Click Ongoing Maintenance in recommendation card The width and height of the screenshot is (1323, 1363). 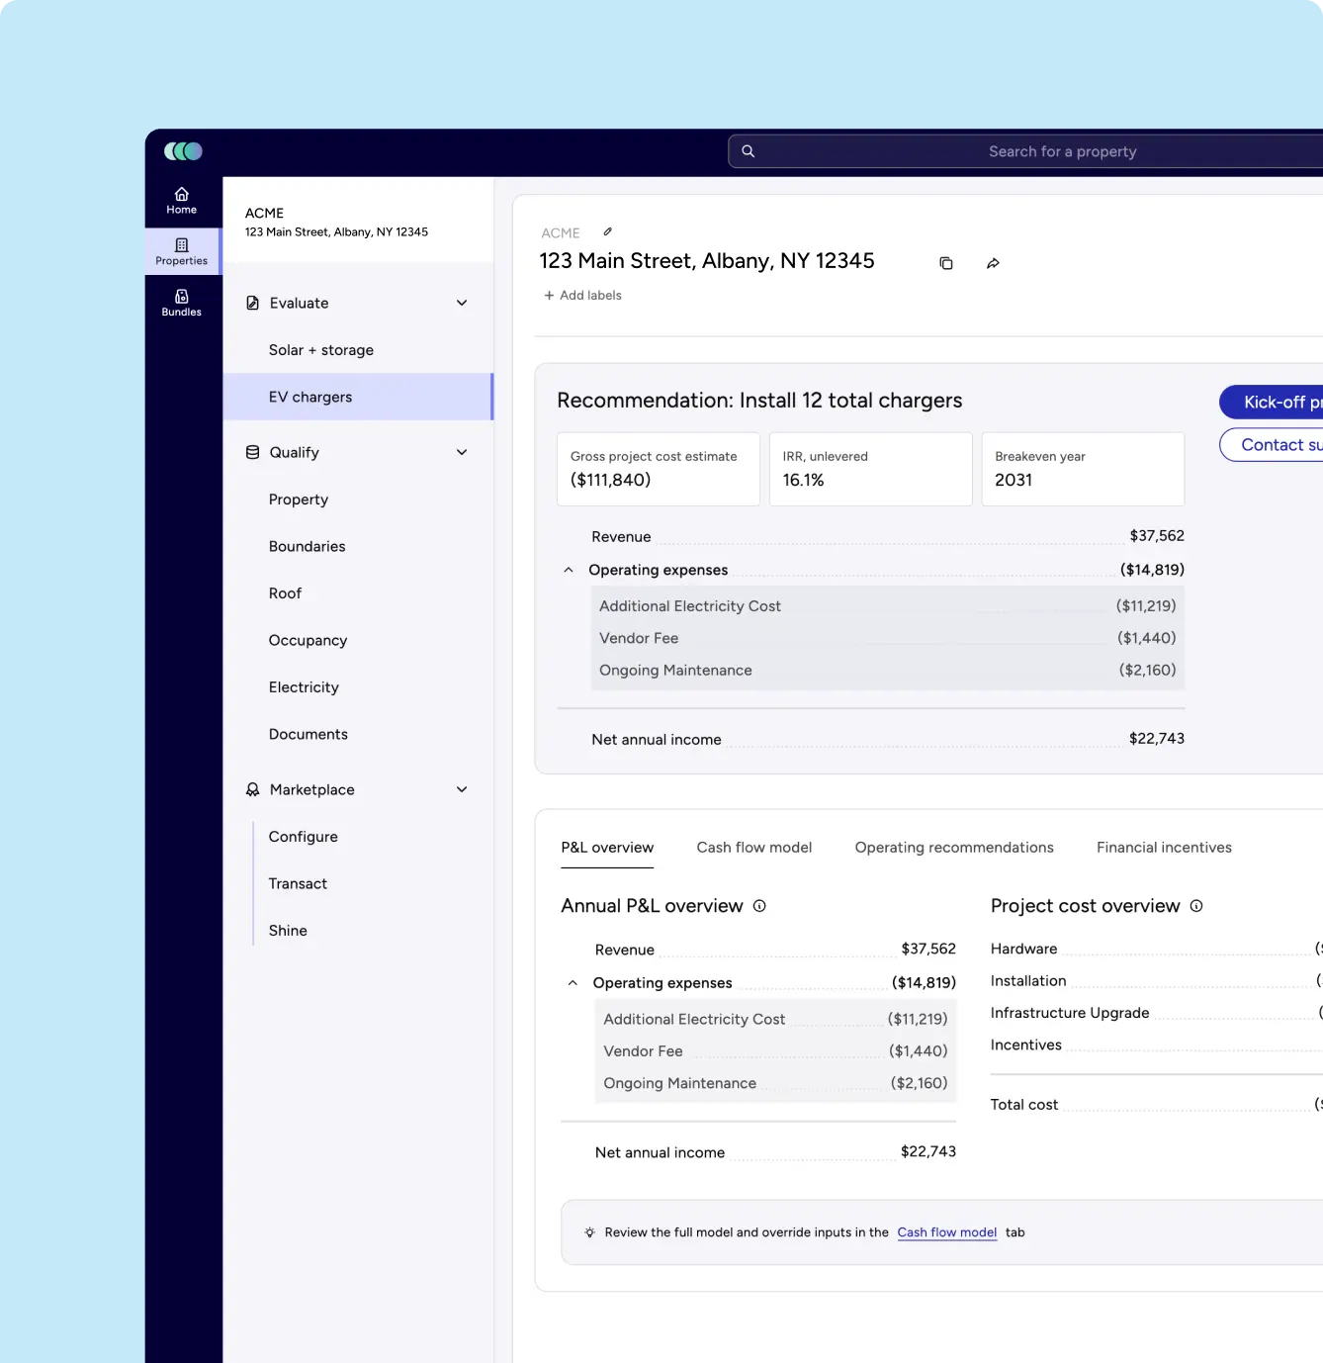pyautogui.click(x=888, y=671)
